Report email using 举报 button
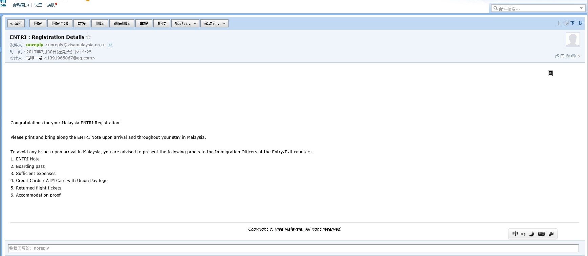 point(144,23)
